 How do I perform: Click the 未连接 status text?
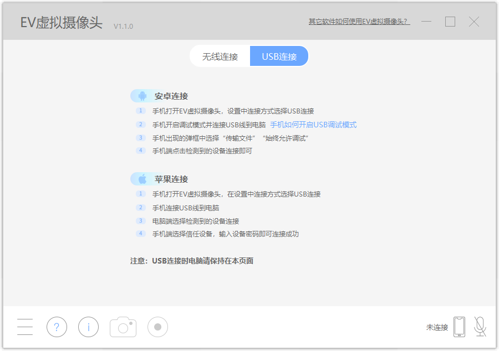(x=436, y=327)
